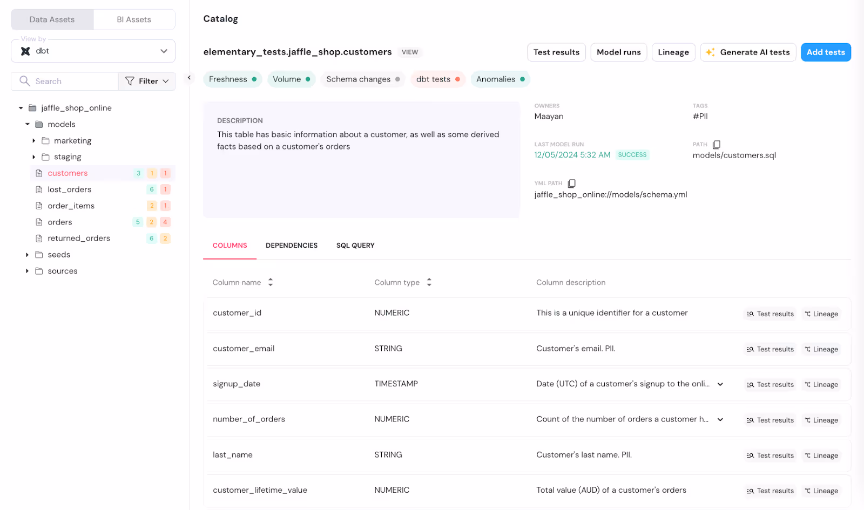Switch to the DEPENDENCIES tab
The height and width of the screenshot is (510, 864).
click(x=291, y=245)
